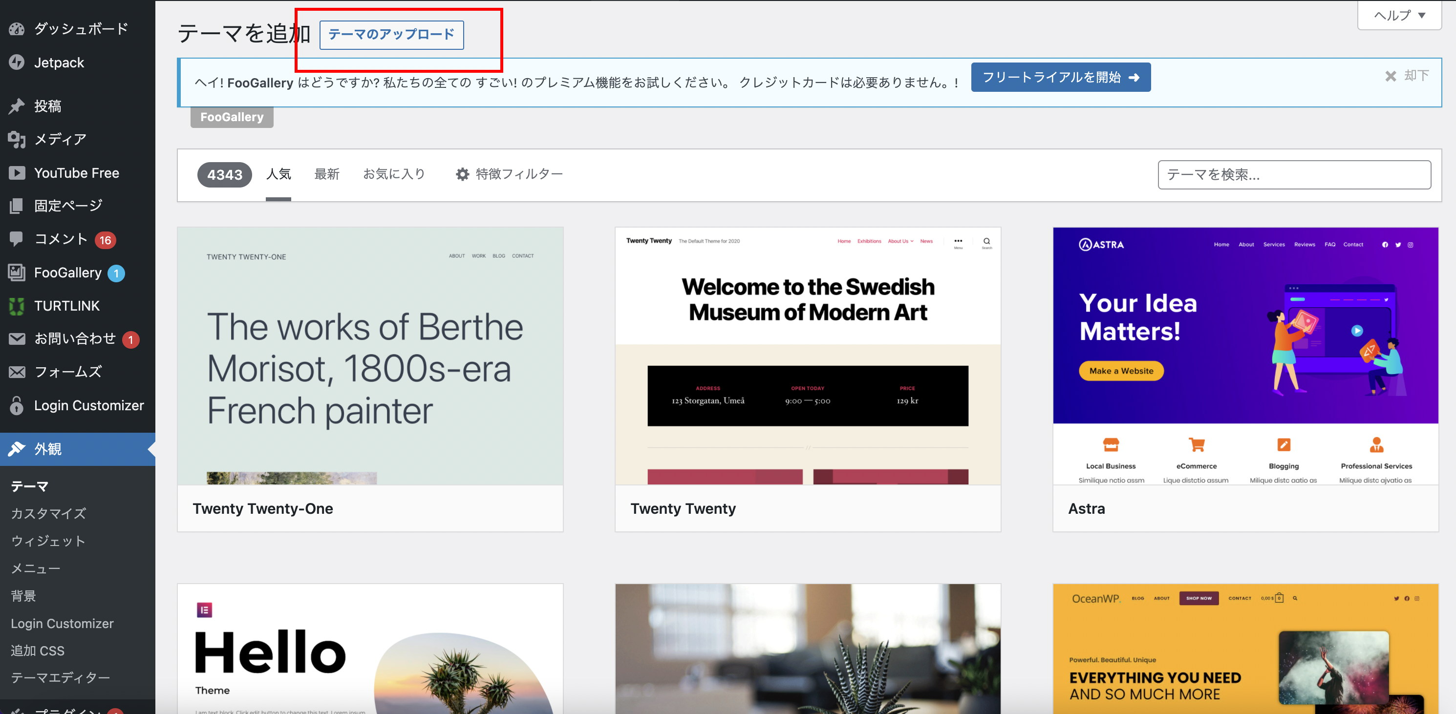Click the pushpin icon for 投稿
The width and height of the screenshot is (1456, 714).
click(17, 105)
